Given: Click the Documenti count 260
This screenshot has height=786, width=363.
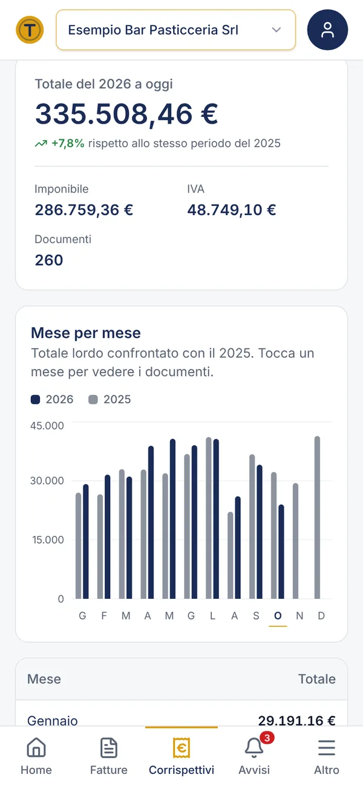Looking at the screenshot, I should point(49,260).
